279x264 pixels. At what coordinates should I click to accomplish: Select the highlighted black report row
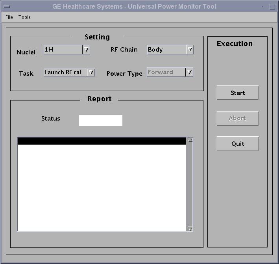click(102, 141)
